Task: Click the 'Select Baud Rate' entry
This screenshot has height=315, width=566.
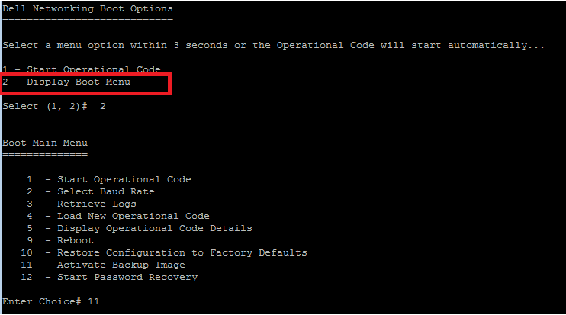Action: (106, 191)
